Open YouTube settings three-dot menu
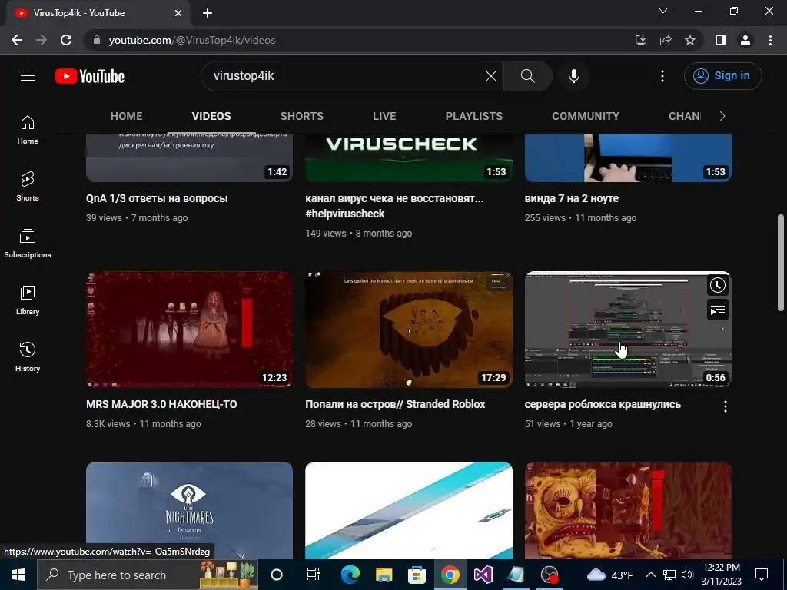This screenshot has width=787, height=590. point(662,76)
